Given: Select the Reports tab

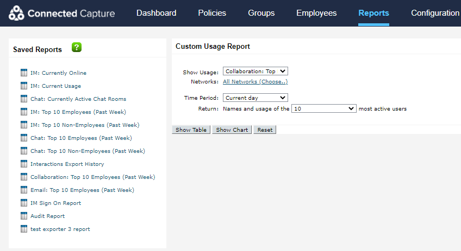Looking at the screenshot, I should (x=373, y=13).
